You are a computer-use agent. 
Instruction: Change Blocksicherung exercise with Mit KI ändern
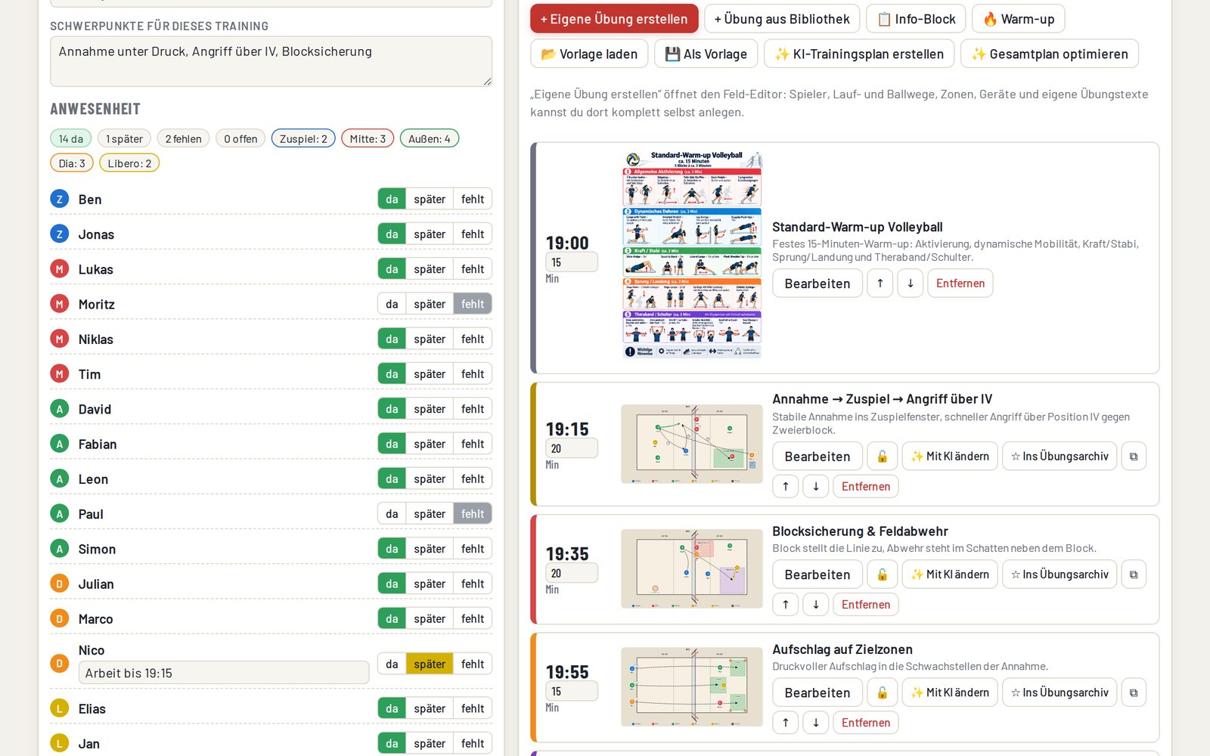pos(950,575)
